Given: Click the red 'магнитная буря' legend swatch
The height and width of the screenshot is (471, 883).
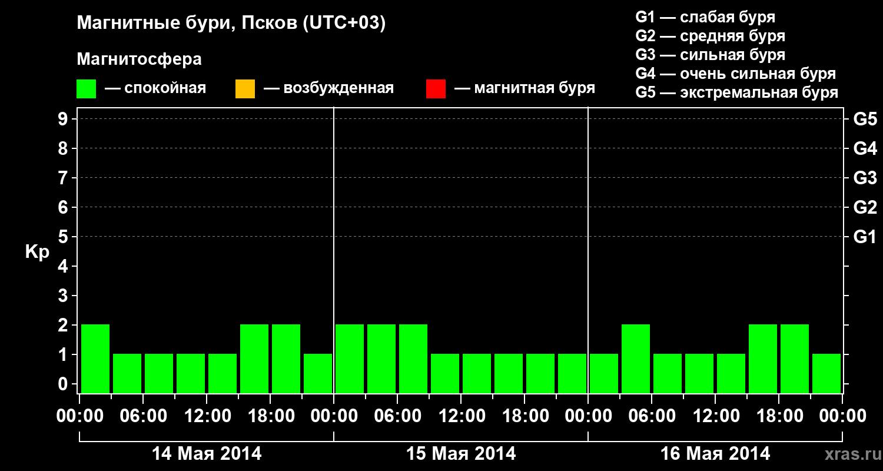Looking at the screenshot, I should coord(436,89).
